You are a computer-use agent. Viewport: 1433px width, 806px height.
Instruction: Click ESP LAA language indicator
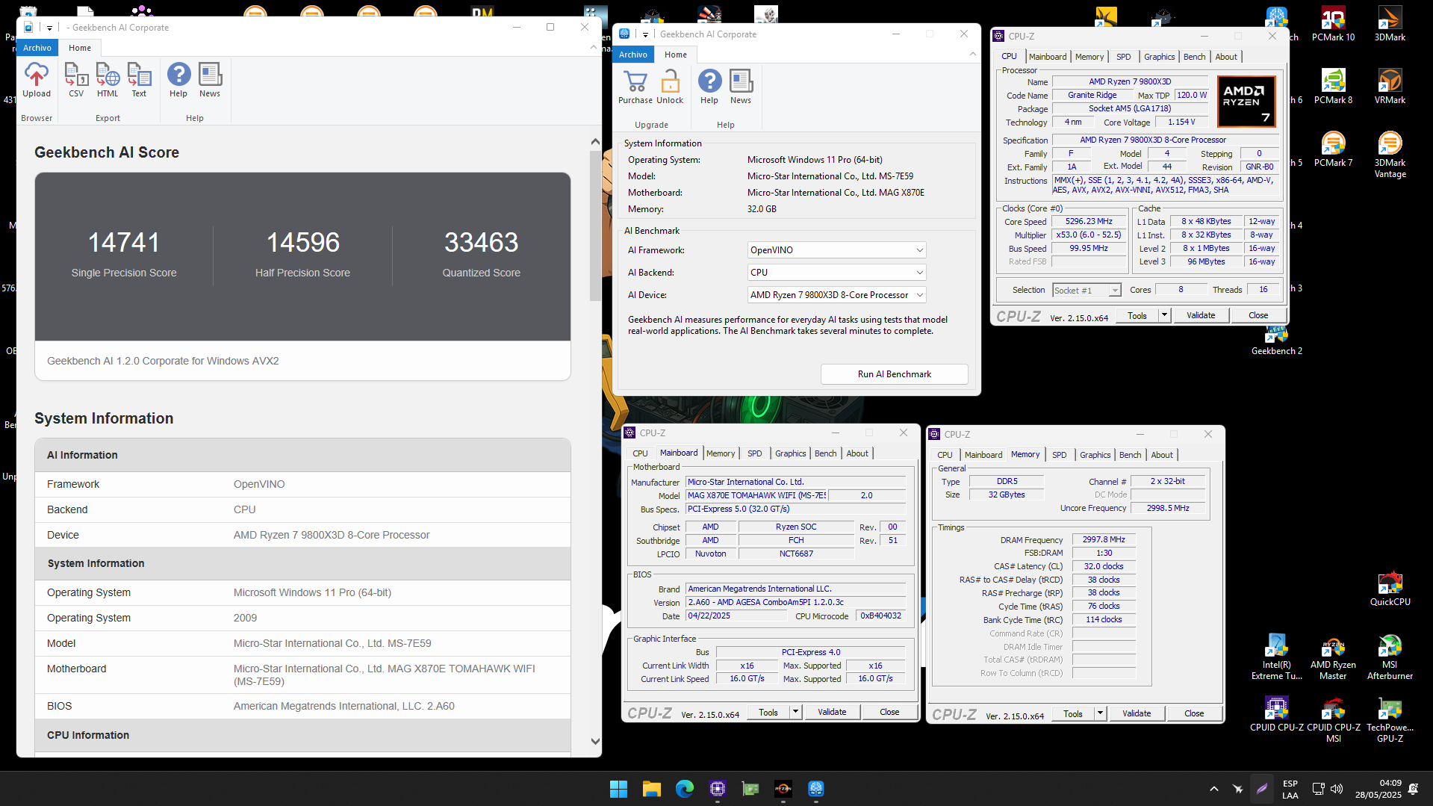coord(1290,789)
